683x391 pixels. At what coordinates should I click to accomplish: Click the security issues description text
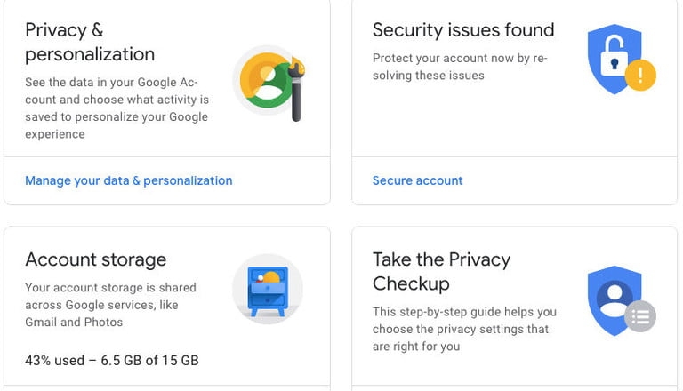tap(459, 67)
